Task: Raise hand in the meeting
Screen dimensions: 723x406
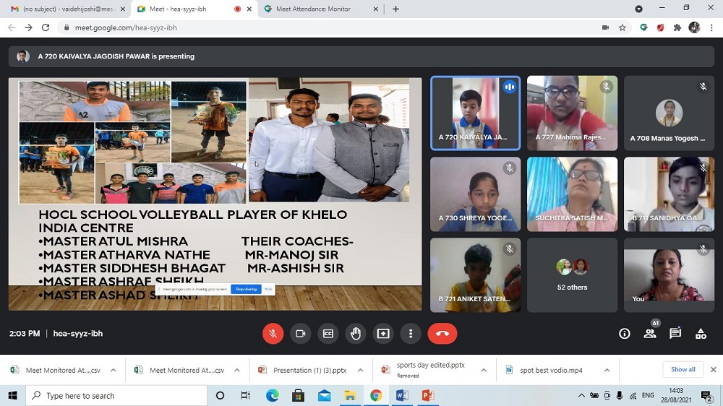Action: pyautogui.click(x=356, y=334)
